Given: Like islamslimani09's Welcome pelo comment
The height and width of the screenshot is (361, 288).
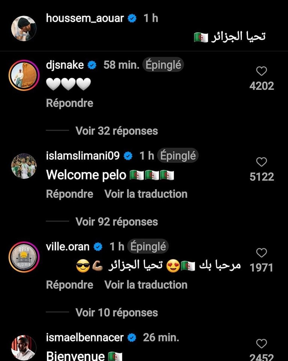Looking at the screenshot, I should [x=261, y=162].
